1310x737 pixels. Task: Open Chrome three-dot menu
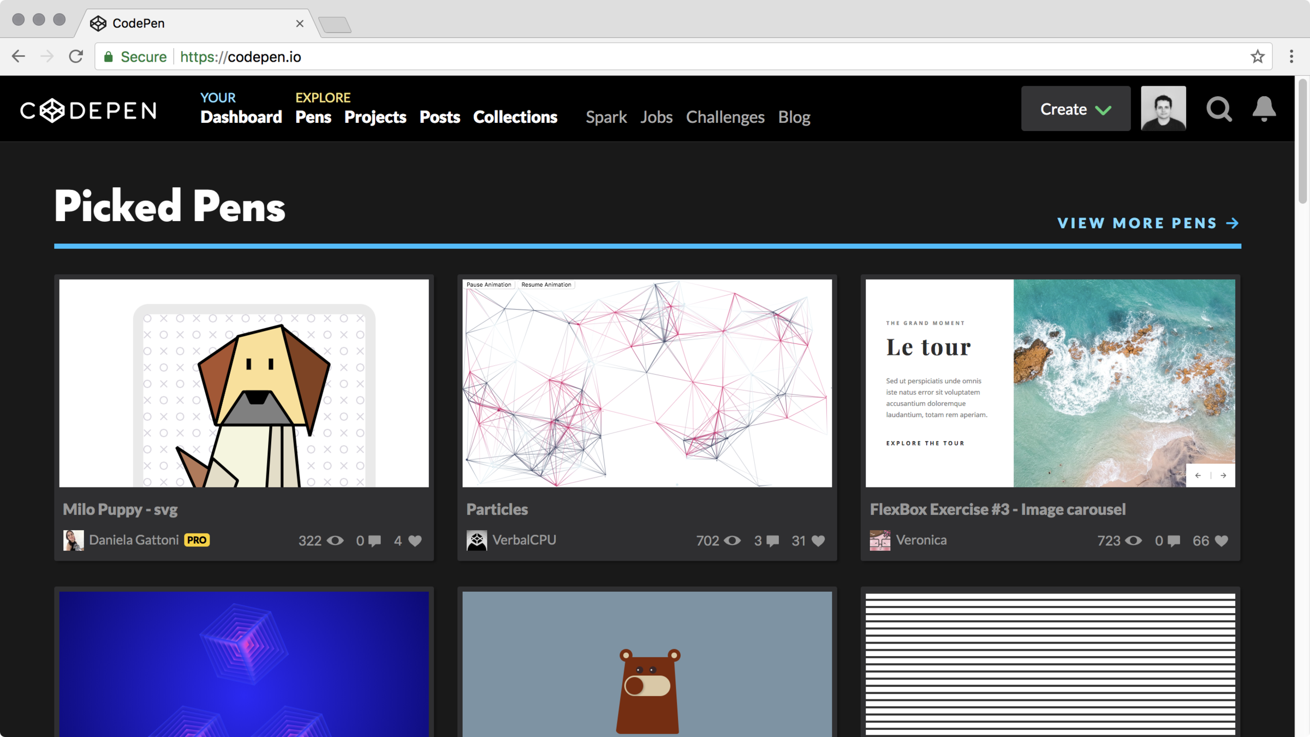pyautogui.click(x=1291, y=57)
